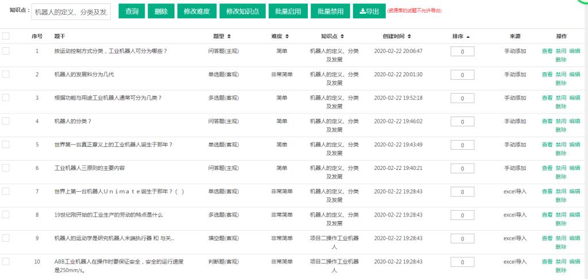Tick the select-all checkbox in table header
This screenshot has width=588, height=279.
click(6, 36)
